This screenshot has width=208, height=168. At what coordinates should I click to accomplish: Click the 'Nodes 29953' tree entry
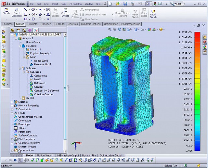click(41, 61)
